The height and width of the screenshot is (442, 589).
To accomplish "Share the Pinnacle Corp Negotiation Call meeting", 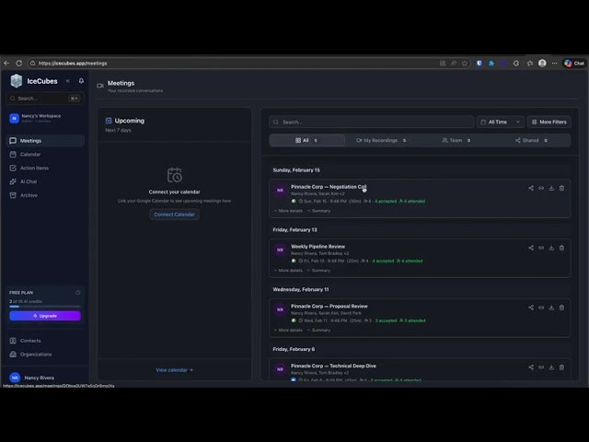I will [x=531, y=188].
